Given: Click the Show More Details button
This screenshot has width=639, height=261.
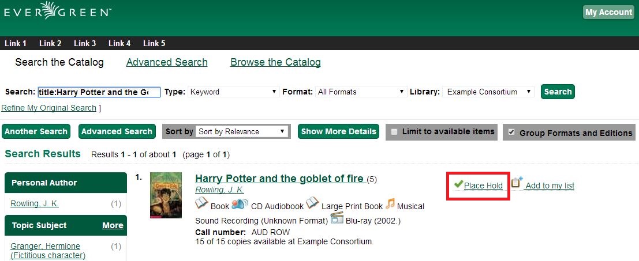Looking at the screenshot, I should coord(338,131).
